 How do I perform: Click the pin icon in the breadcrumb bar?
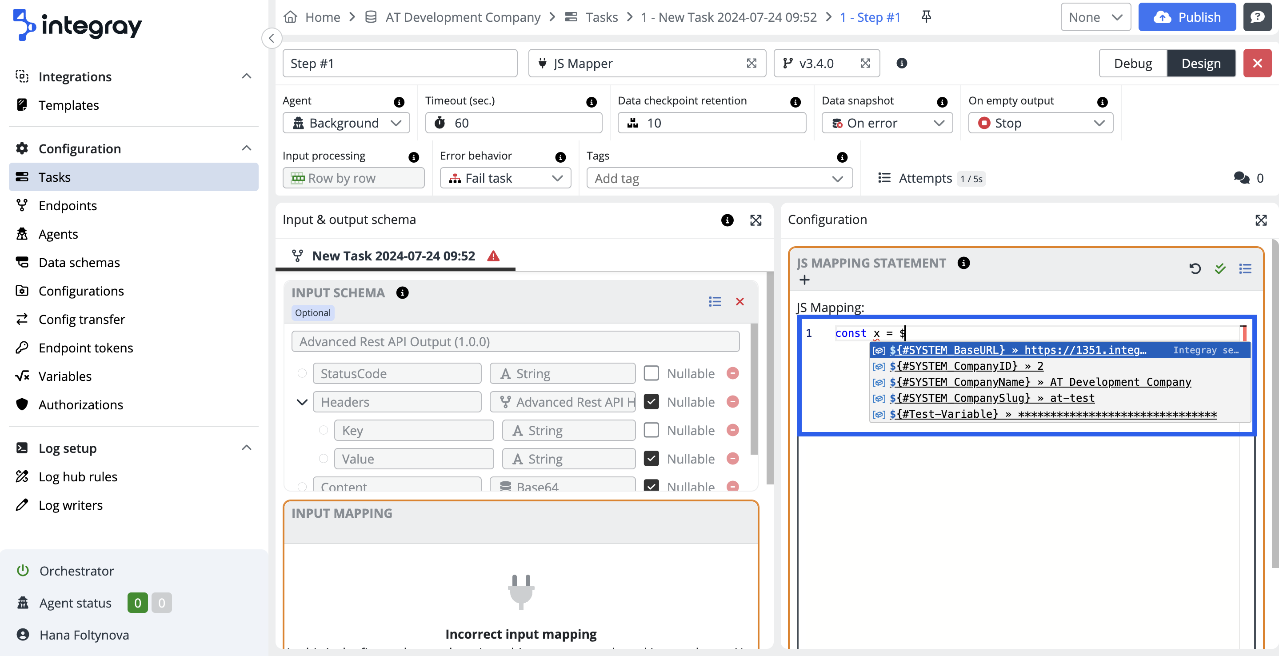click(x=926, y=17)
